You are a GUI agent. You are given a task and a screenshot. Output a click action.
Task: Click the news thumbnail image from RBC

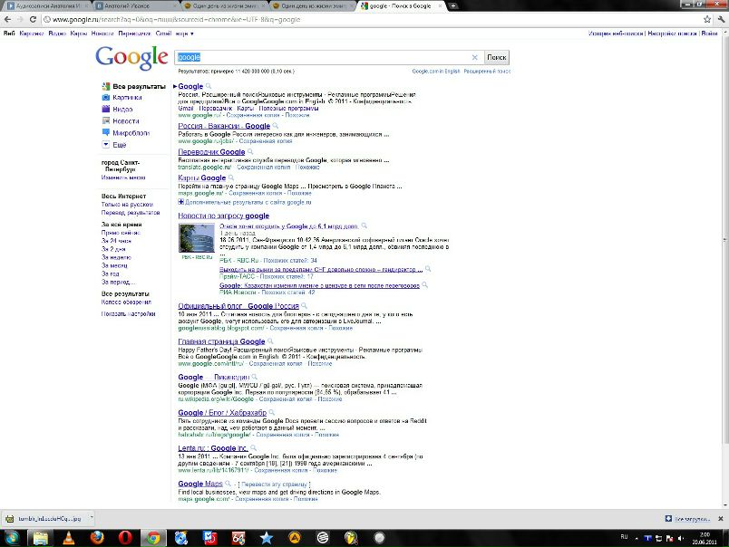(197, 238)
